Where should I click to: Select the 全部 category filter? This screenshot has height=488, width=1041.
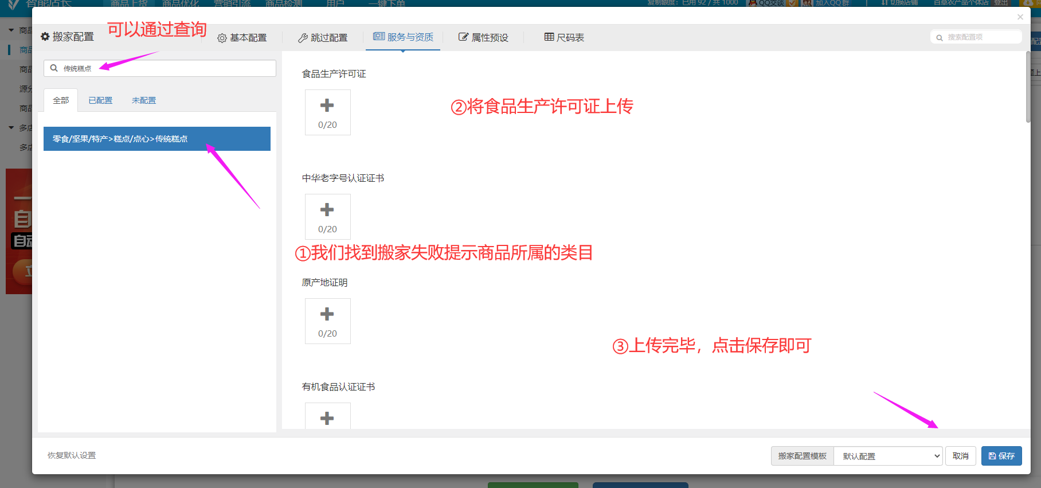tap(61, 100)
